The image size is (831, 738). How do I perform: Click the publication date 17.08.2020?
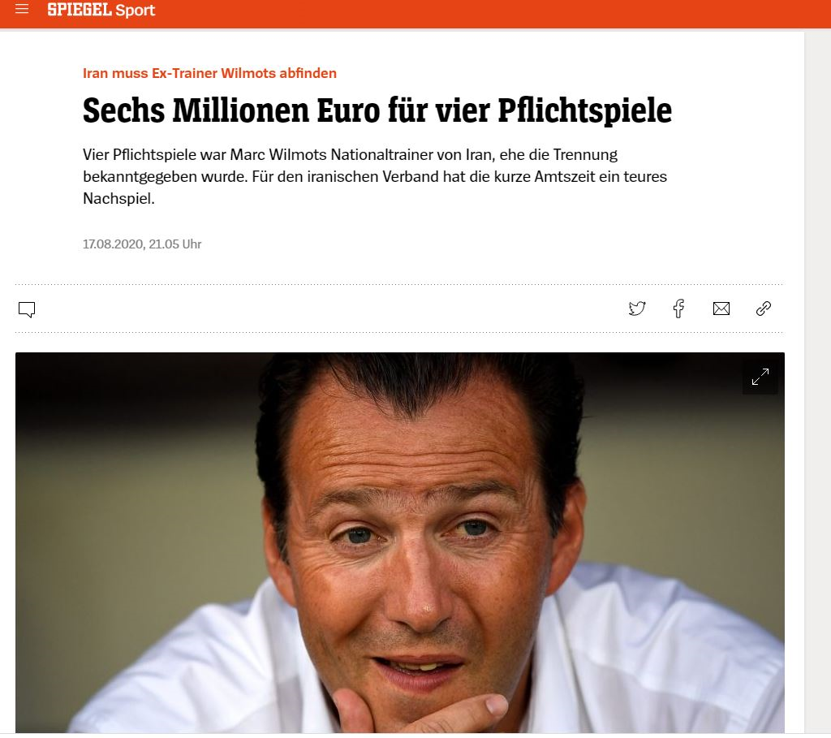(113, 244)
